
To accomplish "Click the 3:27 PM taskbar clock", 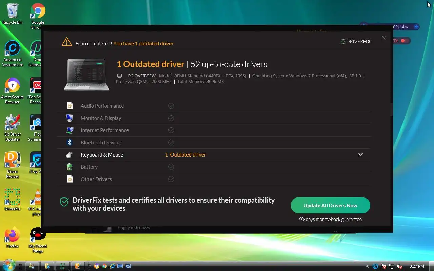I will pyautogui.click(x=417, y=266).
